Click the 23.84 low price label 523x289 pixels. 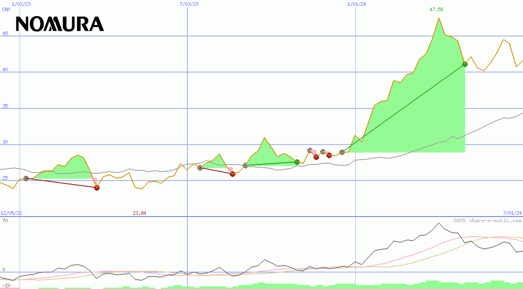(139, 213)
